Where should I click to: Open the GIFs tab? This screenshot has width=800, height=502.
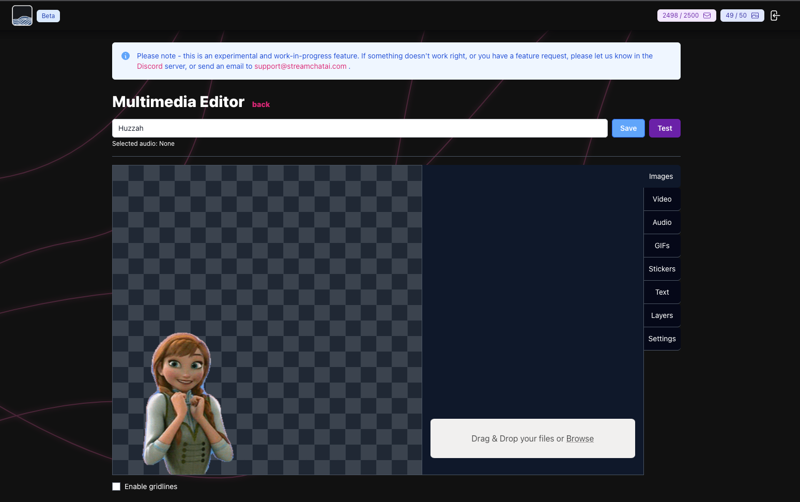pos(661,246)
